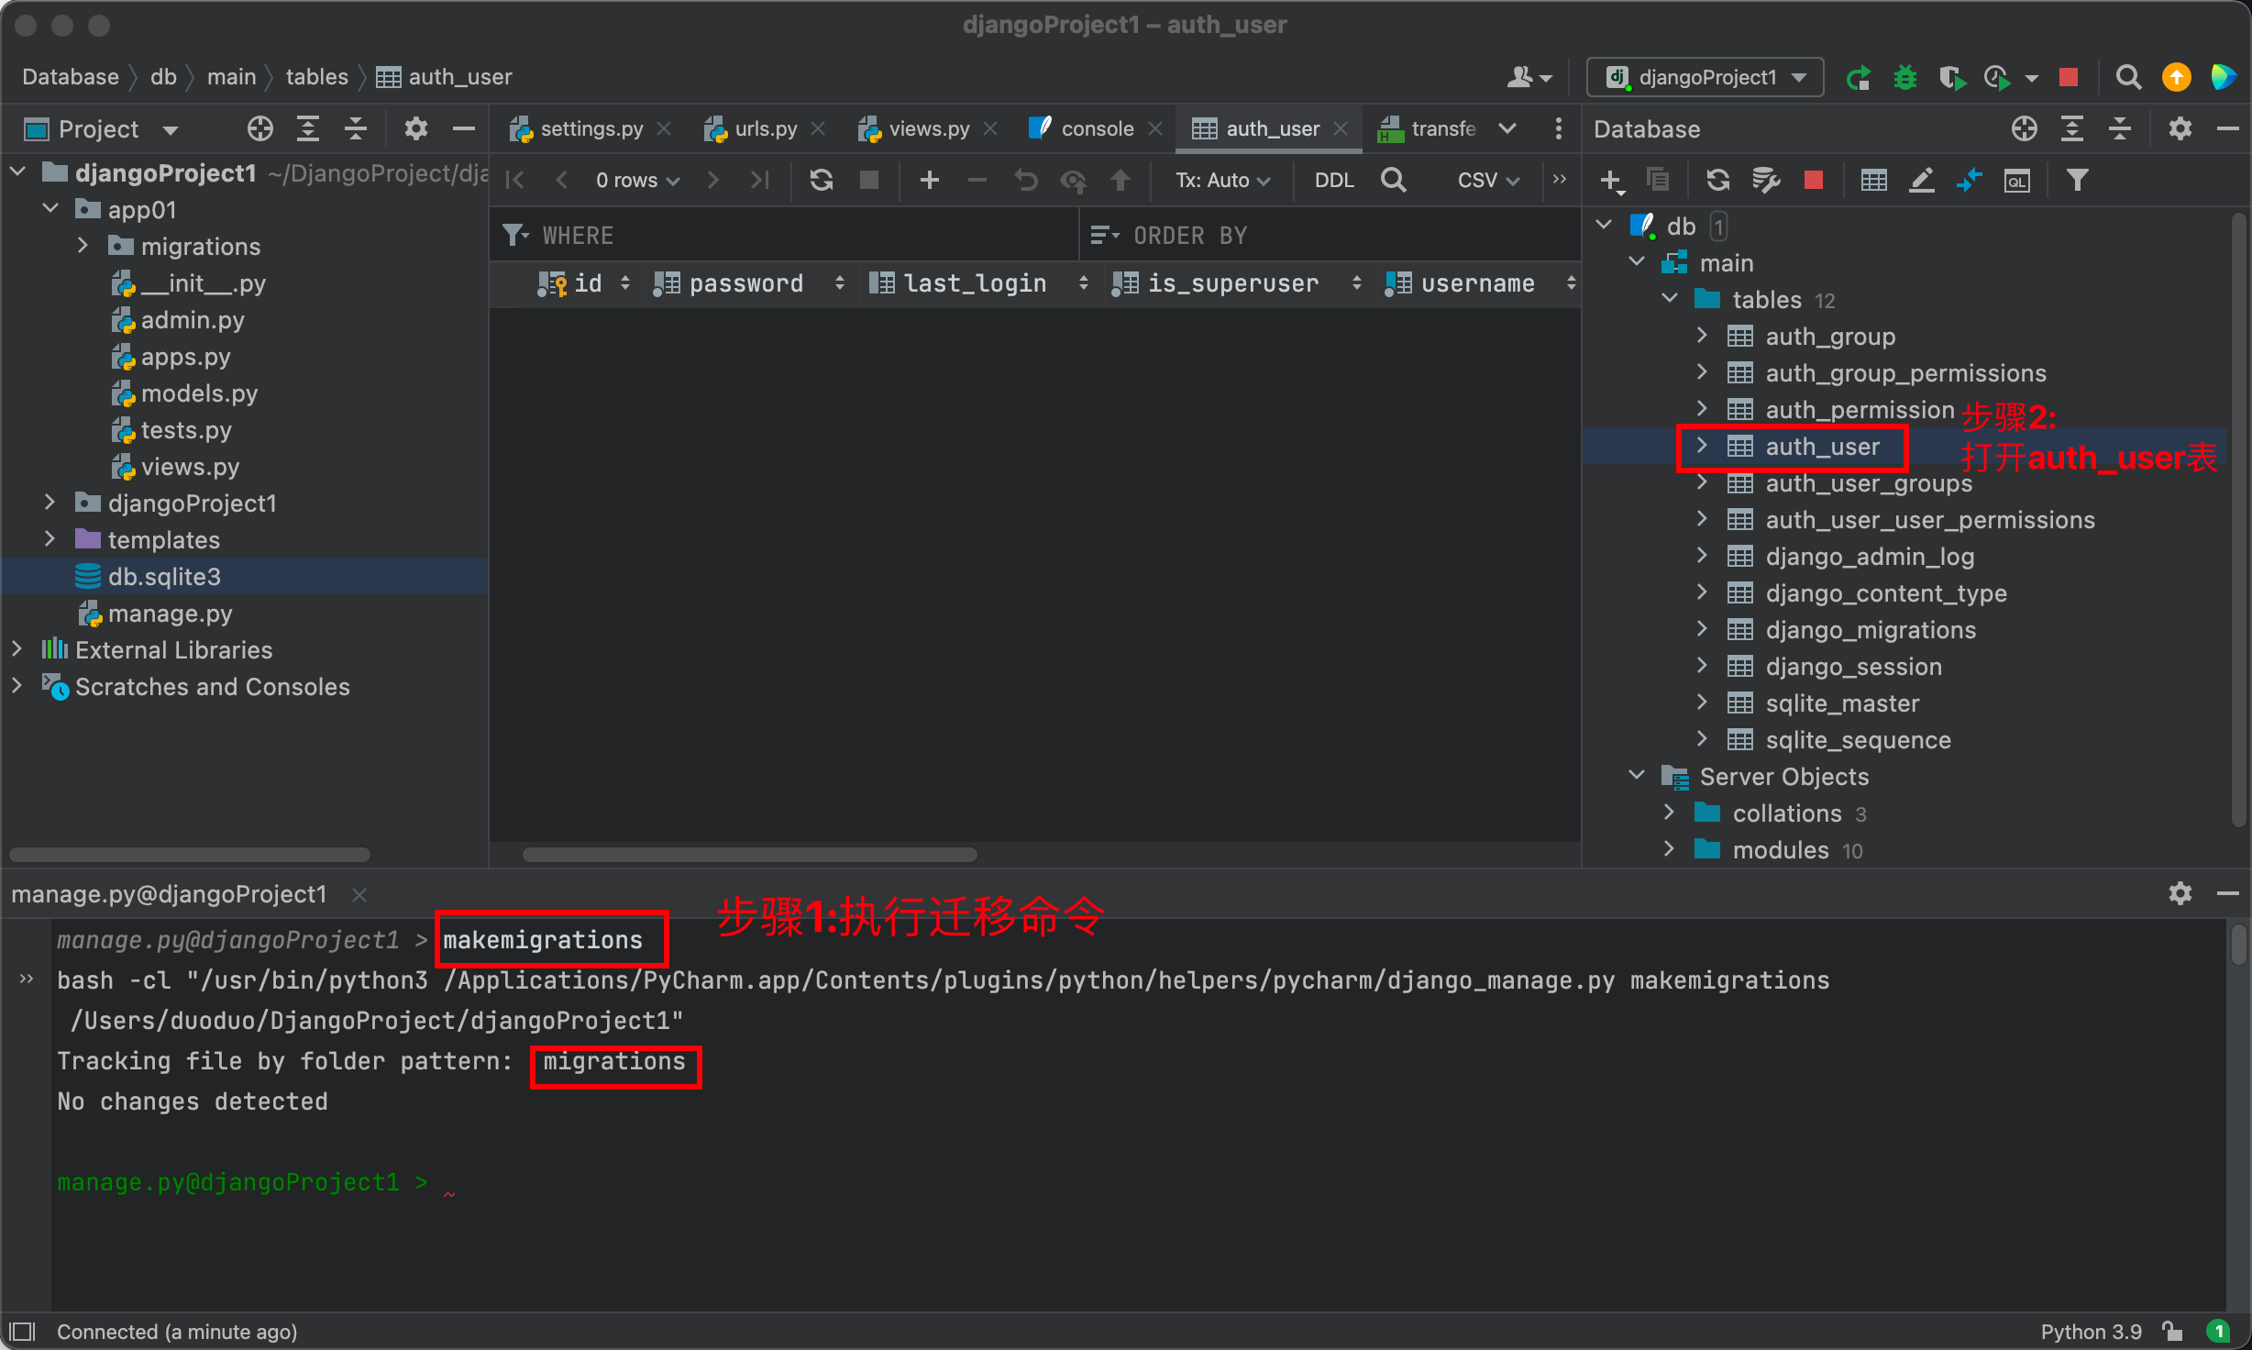The height and width of the screenshot is (1350, 2252).
Task: Click the DDL button in table toolbar
Action: pyautogui.click(x=1333, y=181)
